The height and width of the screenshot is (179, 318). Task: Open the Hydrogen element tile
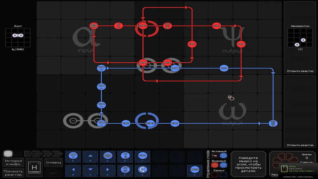pyautogui.click(x=34, y=168)
